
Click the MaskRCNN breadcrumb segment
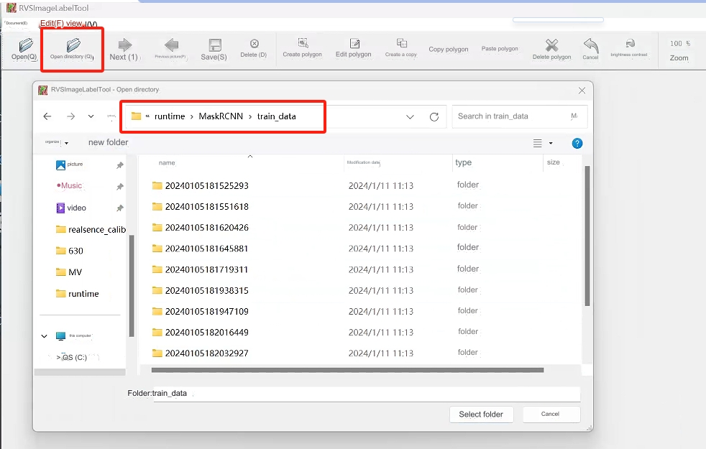(221, 116)
